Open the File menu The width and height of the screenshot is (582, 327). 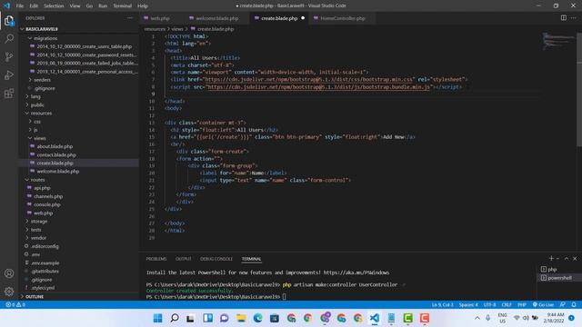click(x=20, y=6)
